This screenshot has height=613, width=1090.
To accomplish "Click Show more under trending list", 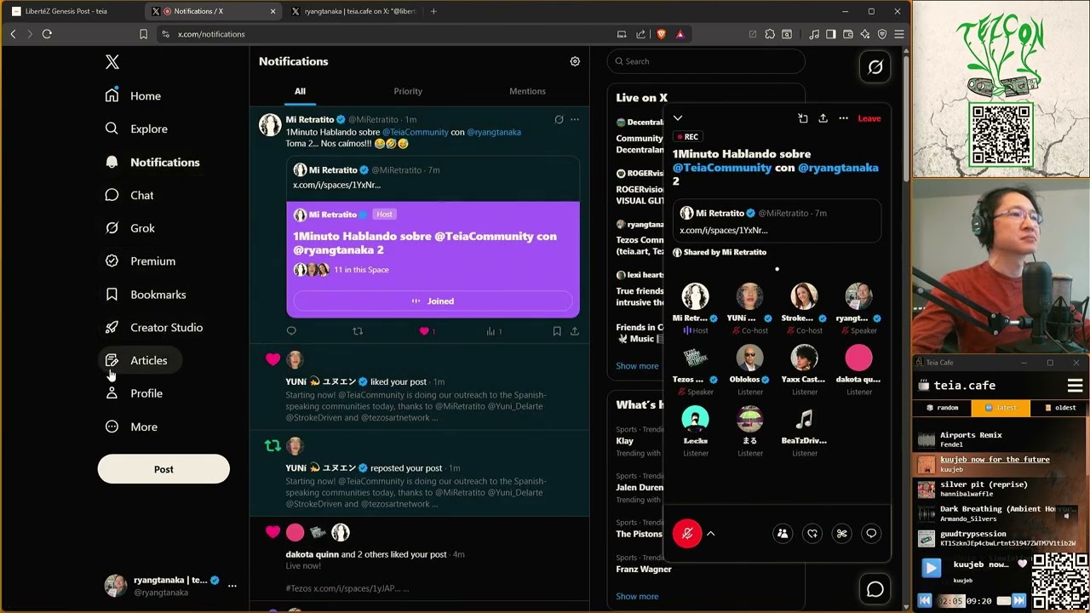I will click(637, 597).
